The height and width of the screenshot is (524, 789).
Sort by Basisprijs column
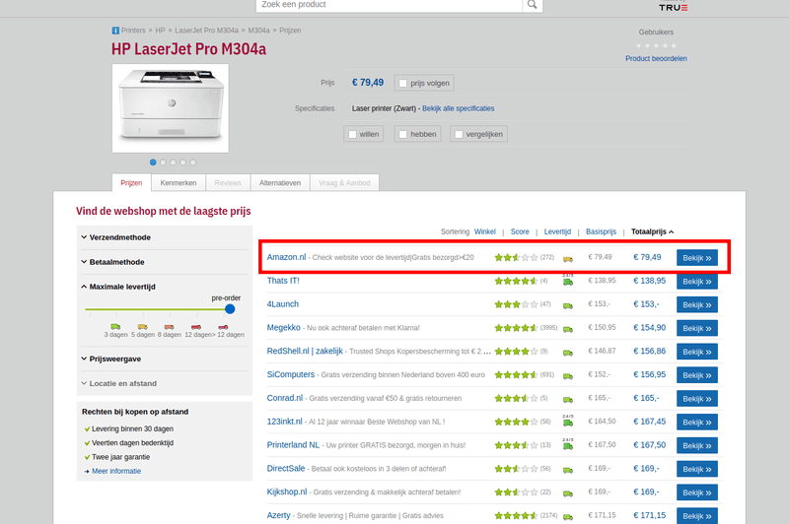(601, 231)
